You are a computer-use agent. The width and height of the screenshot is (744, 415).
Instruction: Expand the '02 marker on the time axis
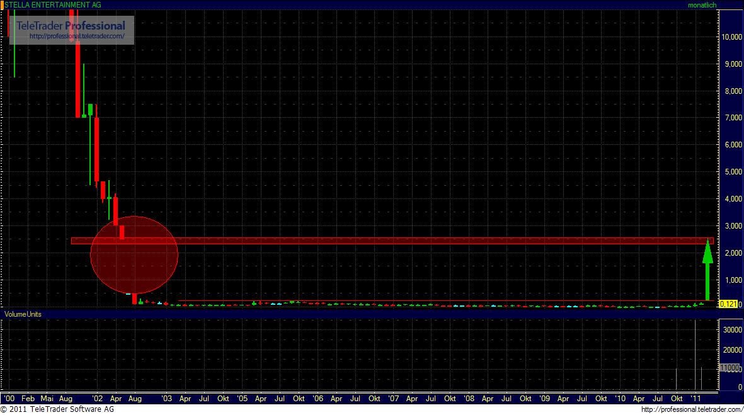coord(98,399)
